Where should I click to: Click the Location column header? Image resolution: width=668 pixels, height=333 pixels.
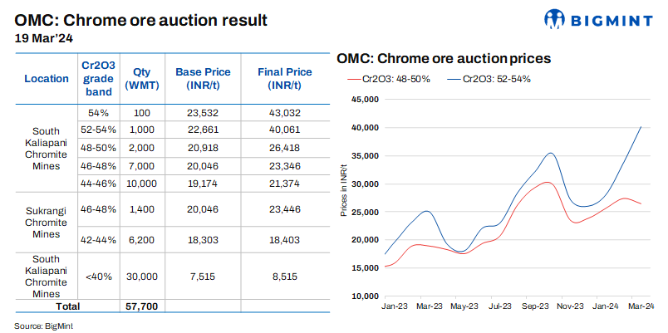pyautogui.click(x=47, y=79)
